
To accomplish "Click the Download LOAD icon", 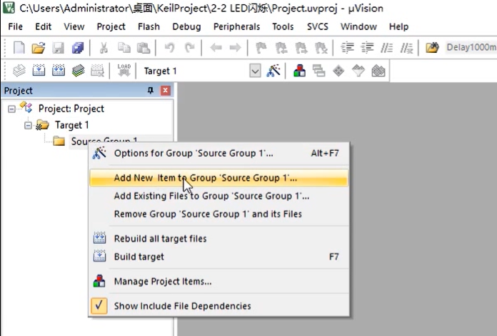I will coord(124,70).
